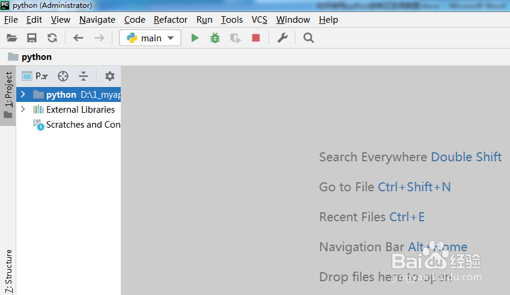The height and width of the screenshot is (295, 510).
Task: Open the Run menu
Action: pos(204,20)
